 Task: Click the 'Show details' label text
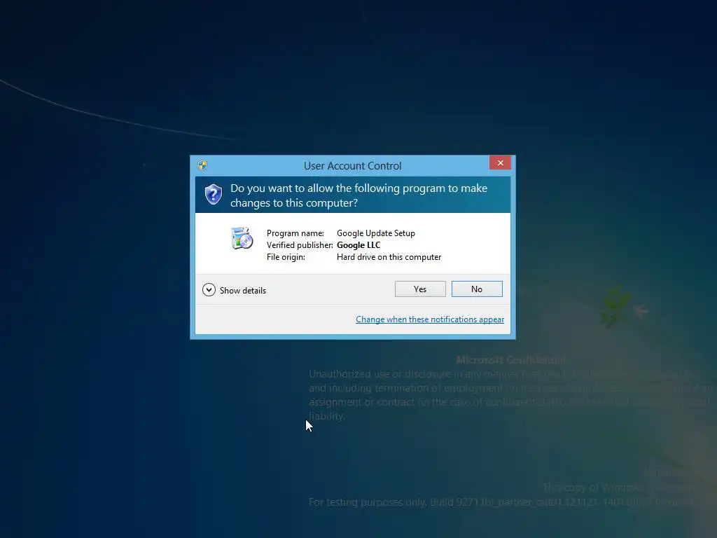[243, 291]
